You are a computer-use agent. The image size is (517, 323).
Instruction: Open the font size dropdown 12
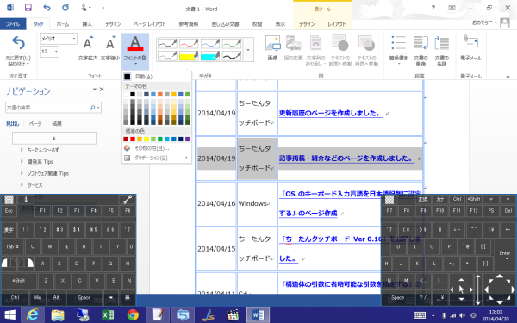point(56,52)
